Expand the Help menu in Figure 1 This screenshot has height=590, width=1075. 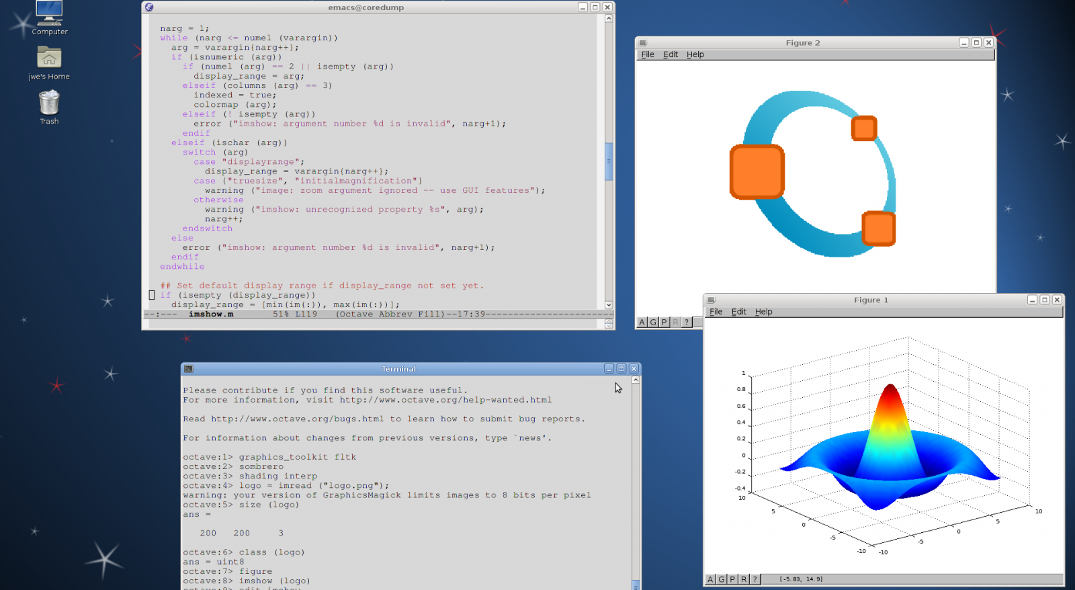(x=763, y=312)
